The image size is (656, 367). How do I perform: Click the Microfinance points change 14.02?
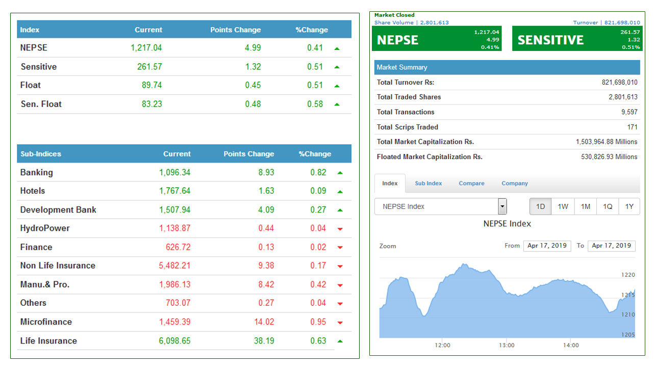tap(264, 322)
